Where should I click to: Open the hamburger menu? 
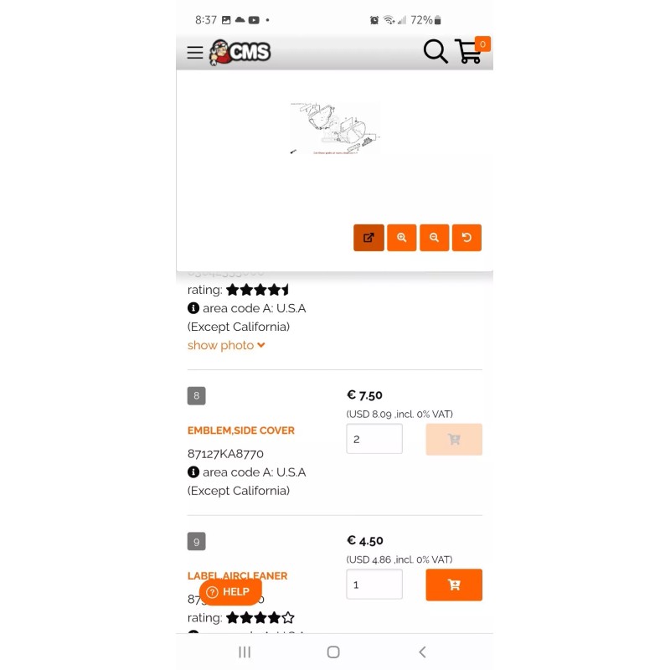[x=195, y=52]
